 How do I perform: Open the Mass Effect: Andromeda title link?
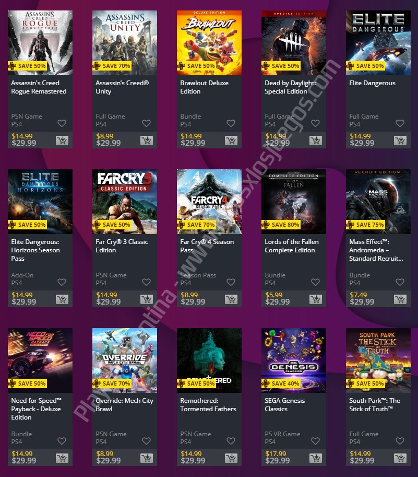(x=376, y=250)
